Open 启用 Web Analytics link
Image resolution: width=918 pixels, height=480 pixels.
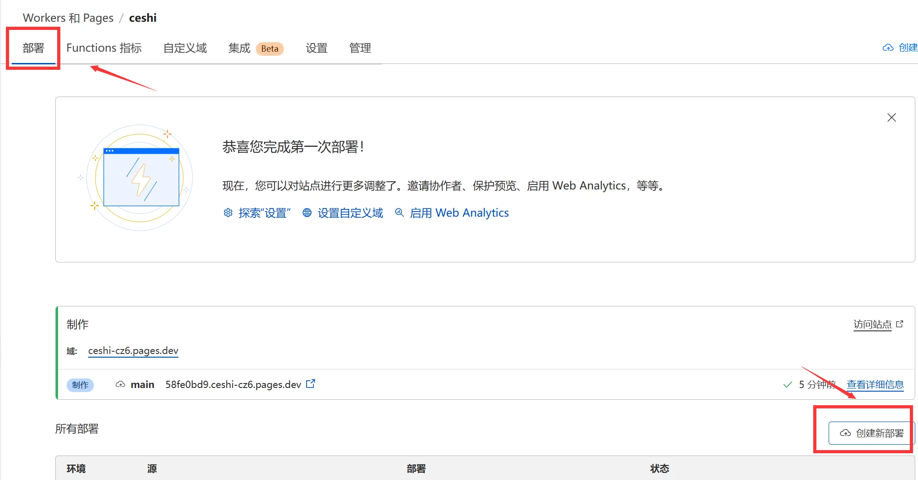[x=459, y=213]
